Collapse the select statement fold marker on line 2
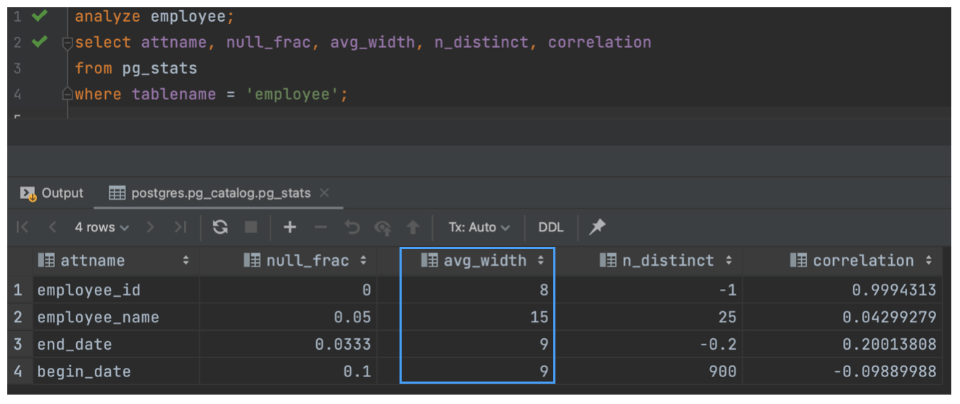The height and width of the screenshot is (404, 960). pyautogui.click(x=67, y=43)
